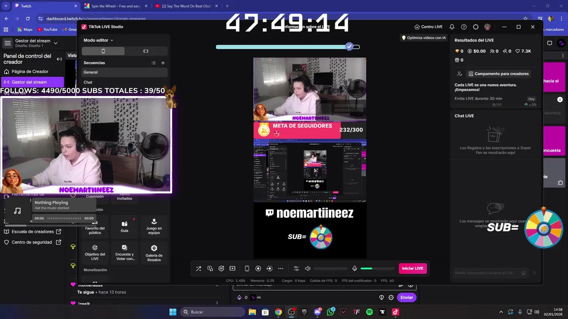Open Objetivo del LIVE tile
568x319 pixels.
(95, 252)
